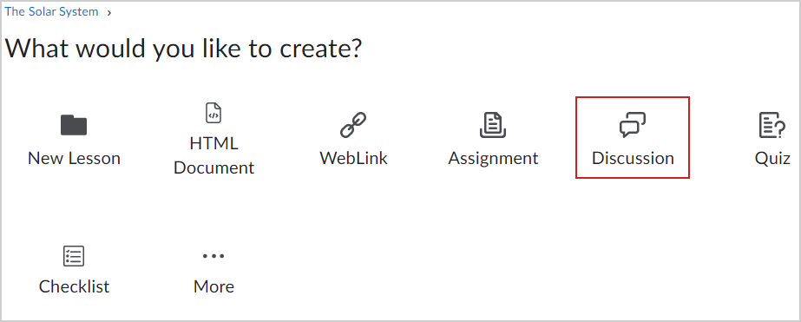Screen dimensions: 801x322
Task: Open the More three-dots icon
Action: [213, 256]
